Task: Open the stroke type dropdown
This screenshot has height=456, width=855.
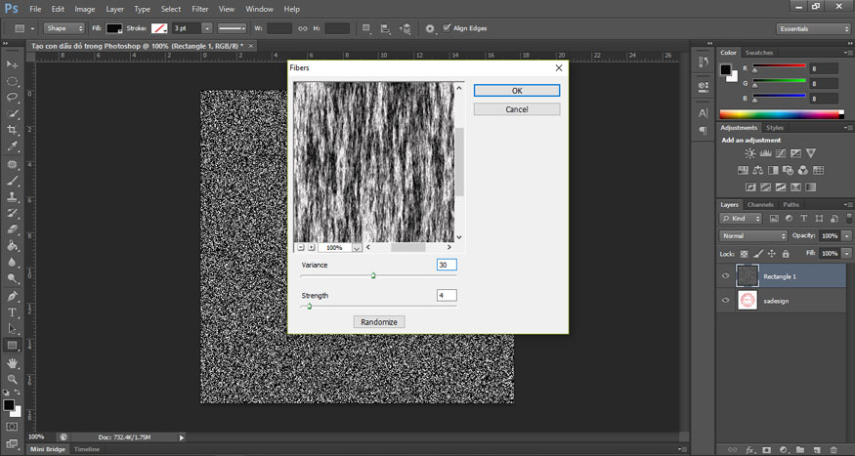Action: [x=232, y=28]
